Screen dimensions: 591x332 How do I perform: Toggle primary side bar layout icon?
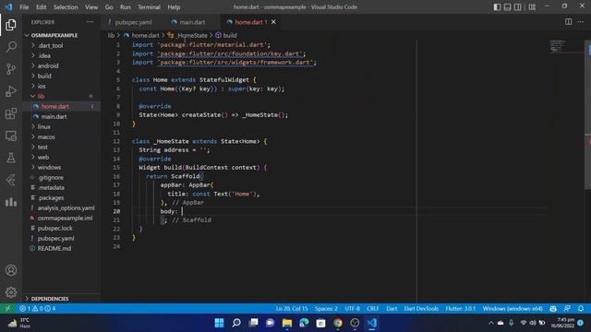tap(497, 6)
